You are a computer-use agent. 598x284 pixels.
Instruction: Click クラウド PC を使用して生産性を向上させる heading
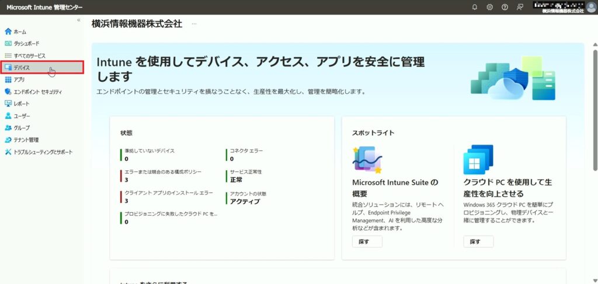507,188
